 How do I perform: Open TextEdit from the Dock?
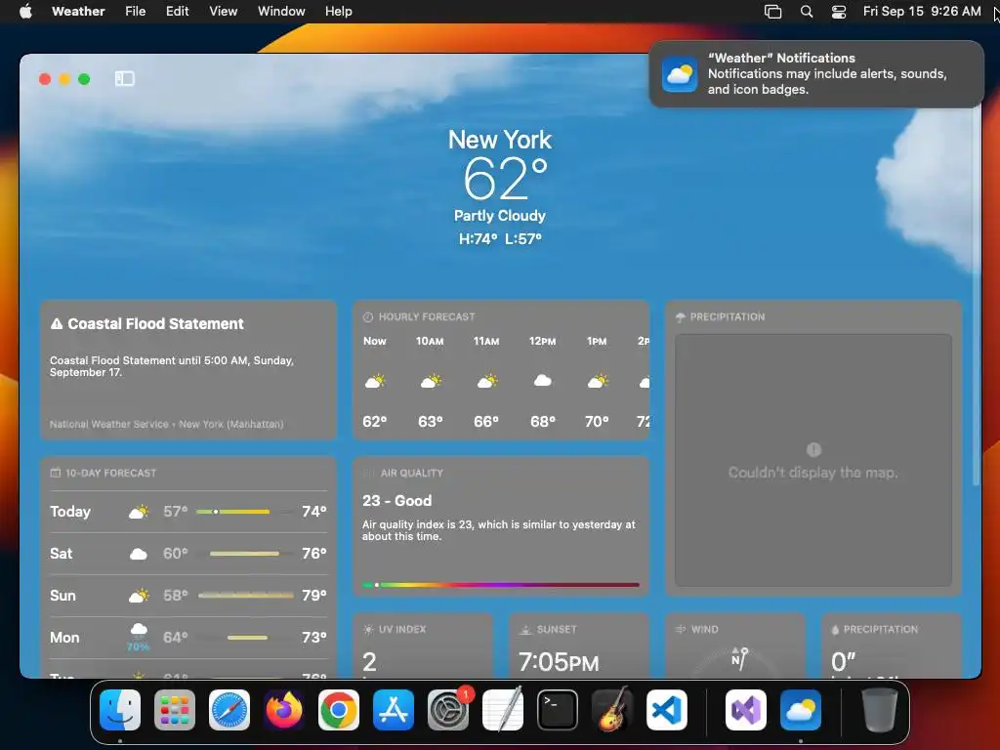503,710
